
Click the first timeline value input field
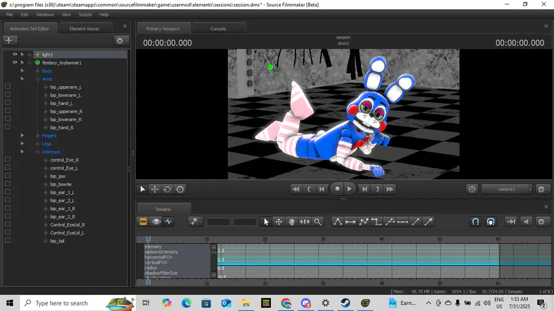click(x=219, y=221)
